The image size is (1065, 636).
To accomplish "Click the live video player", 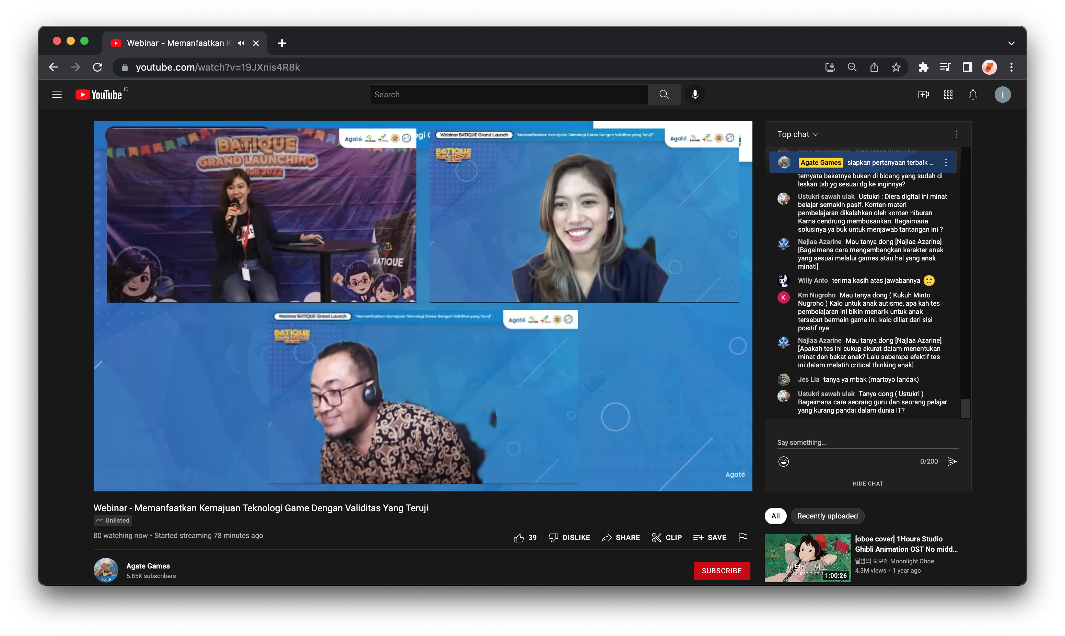I will tap(423, 306).
